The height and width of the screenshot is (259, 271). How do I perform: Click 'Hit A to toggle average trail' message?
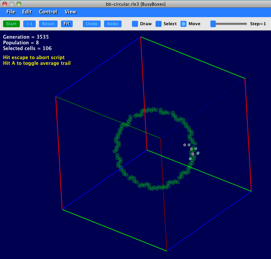coord(37,63)
